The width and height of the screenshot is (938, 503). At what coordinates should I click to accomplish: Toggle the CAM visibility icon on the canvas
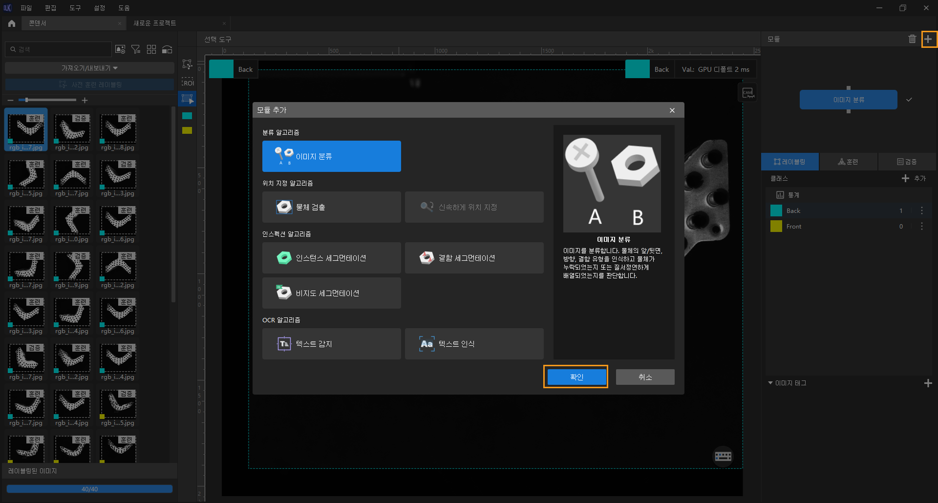[x=747, y=93]
